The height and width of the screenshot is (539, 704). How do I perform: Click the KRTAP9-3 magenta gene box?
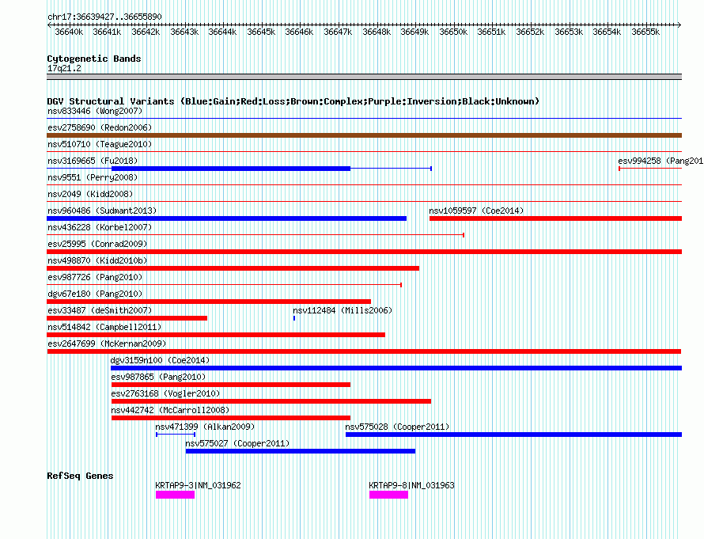[175, 495]
